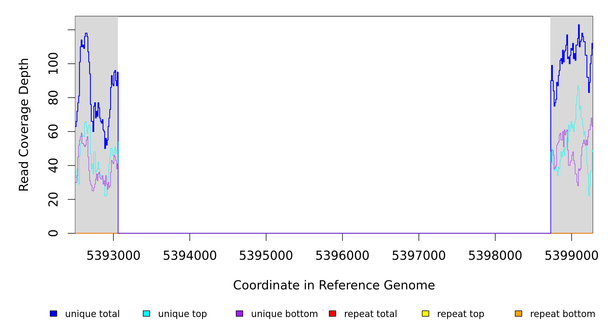Click the x-axis tick label 5397000

coord(419,256)
